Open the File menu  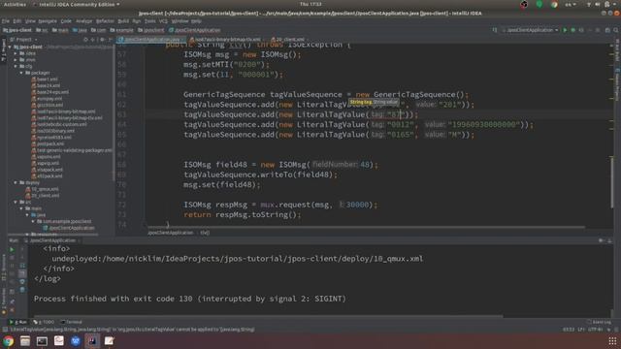tap(6, 21)
